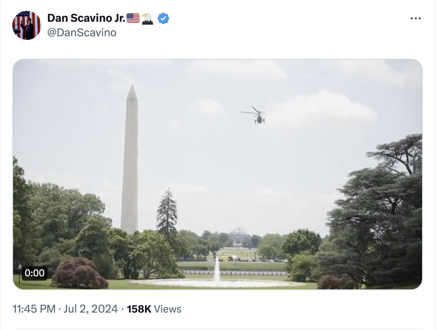Image resolution: width=438 pixels, height=330 pixels.
Task: Open the three-dot more options menu
Action: pyautogui.click(x=416, y=18)
